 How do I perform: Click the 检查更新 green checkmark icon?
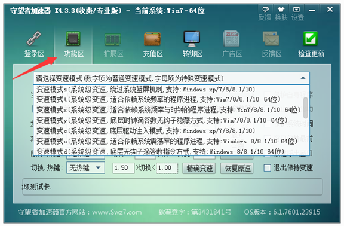pyautogui.click(x=311, y=39)
